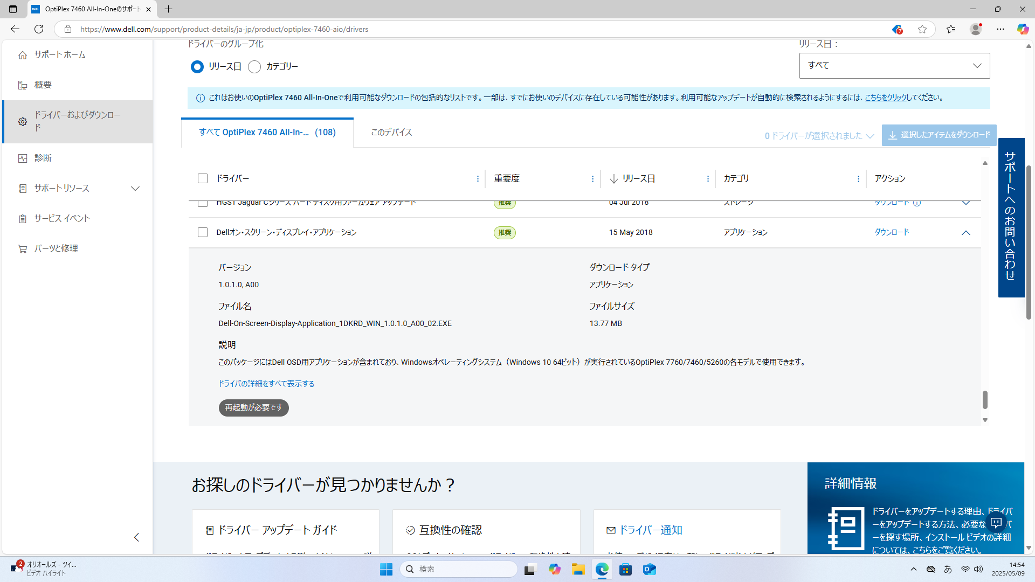Click taskbar 検索 search box
1035x582 pixels.
(458, 569)
